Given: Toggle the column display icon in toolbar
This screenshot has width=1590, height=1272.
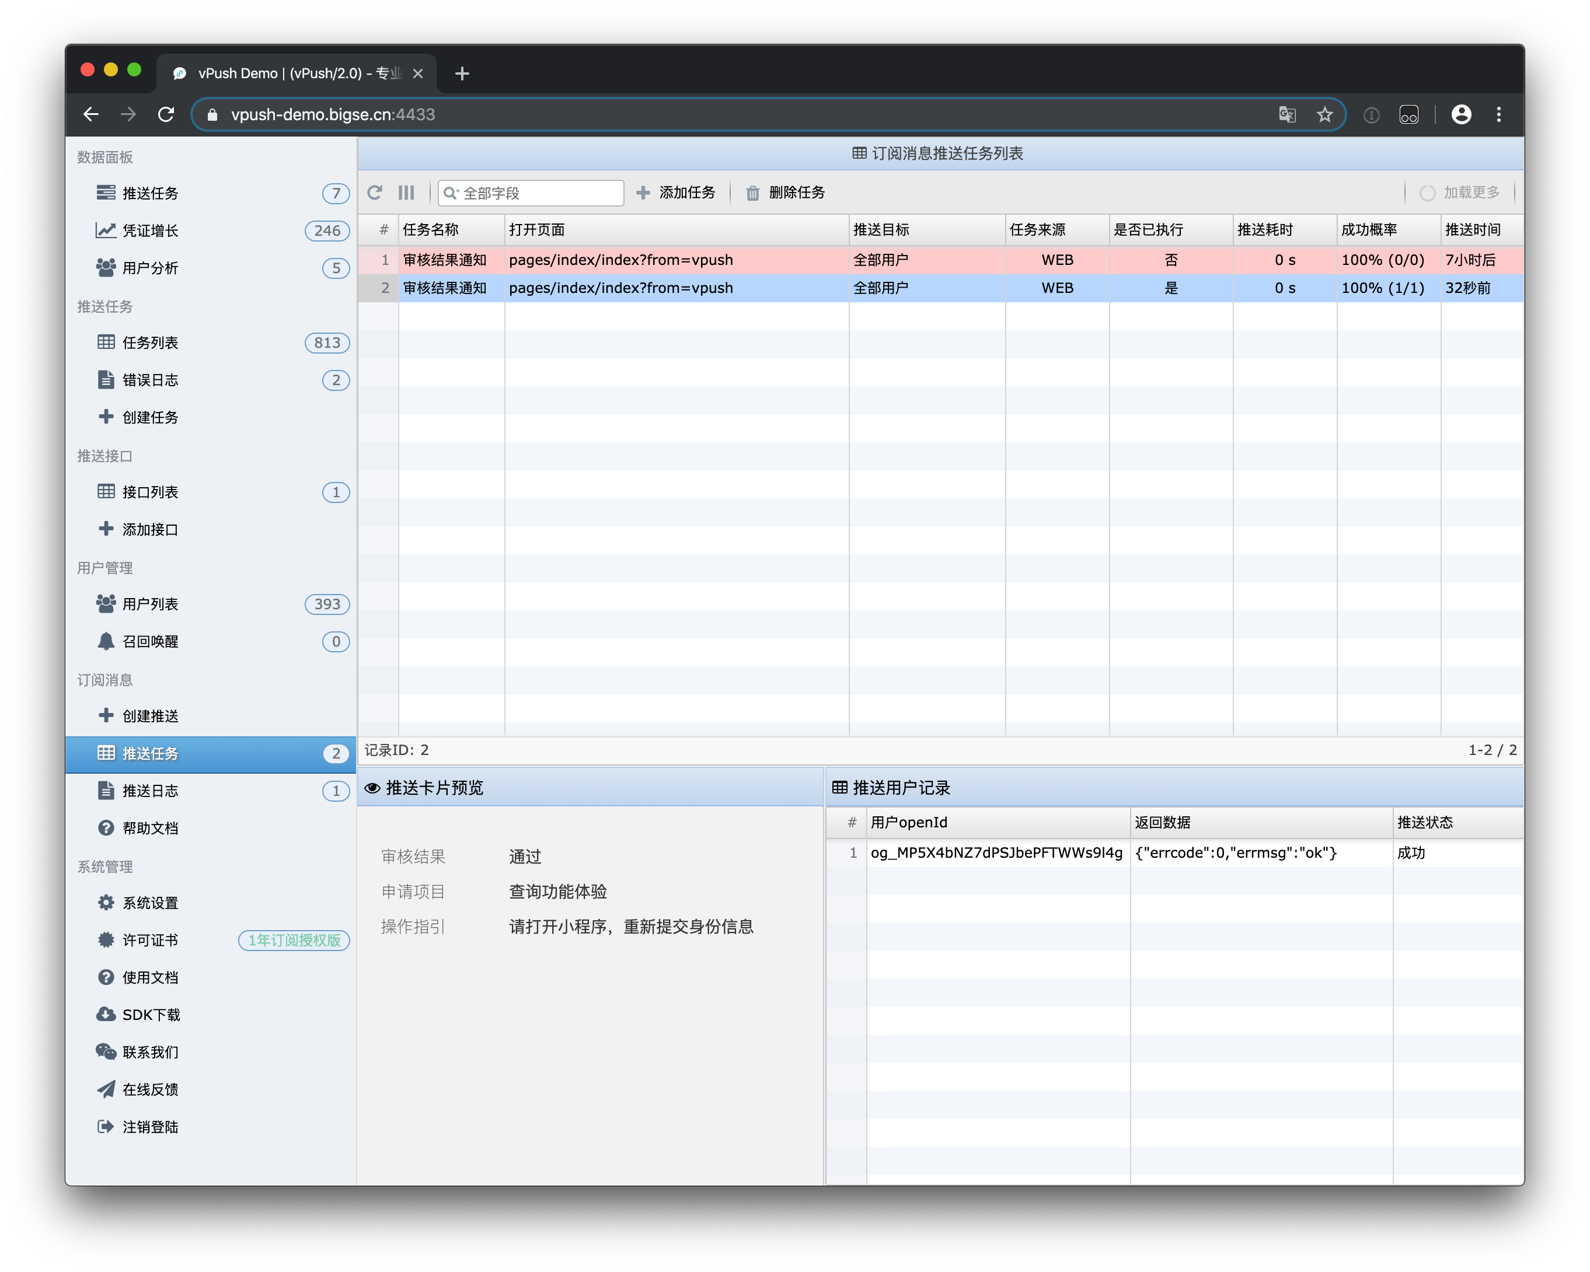Looking at the screenshot, I should coord(406,193).
